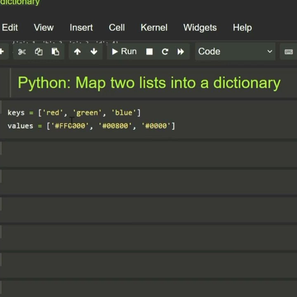Image resolution: width=297 pixels, height=297 pixels.
Task: Cut the selected cell with scissors icon
Action: coord(22,52)
